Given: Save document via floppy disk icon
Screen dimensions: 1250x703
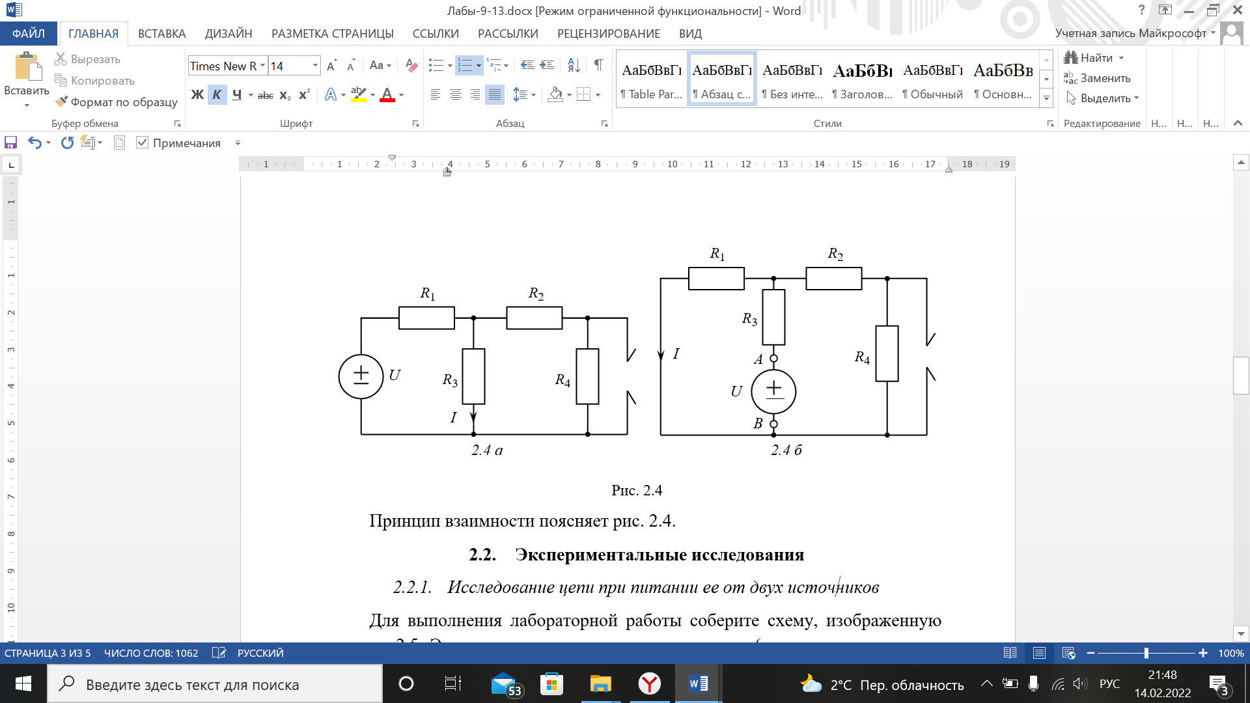Looking at the screenshot, I should tap(10, 143).
